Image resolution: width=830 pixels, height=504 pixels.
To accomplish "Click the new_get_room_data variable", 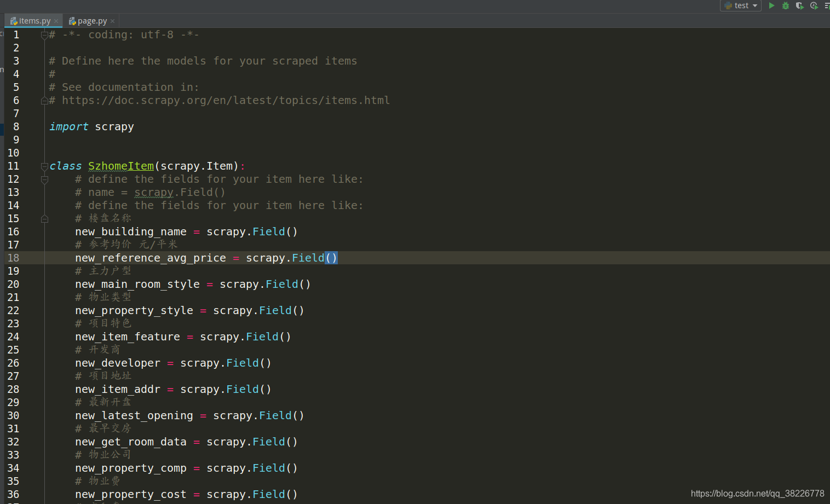I will click(131, 442).
